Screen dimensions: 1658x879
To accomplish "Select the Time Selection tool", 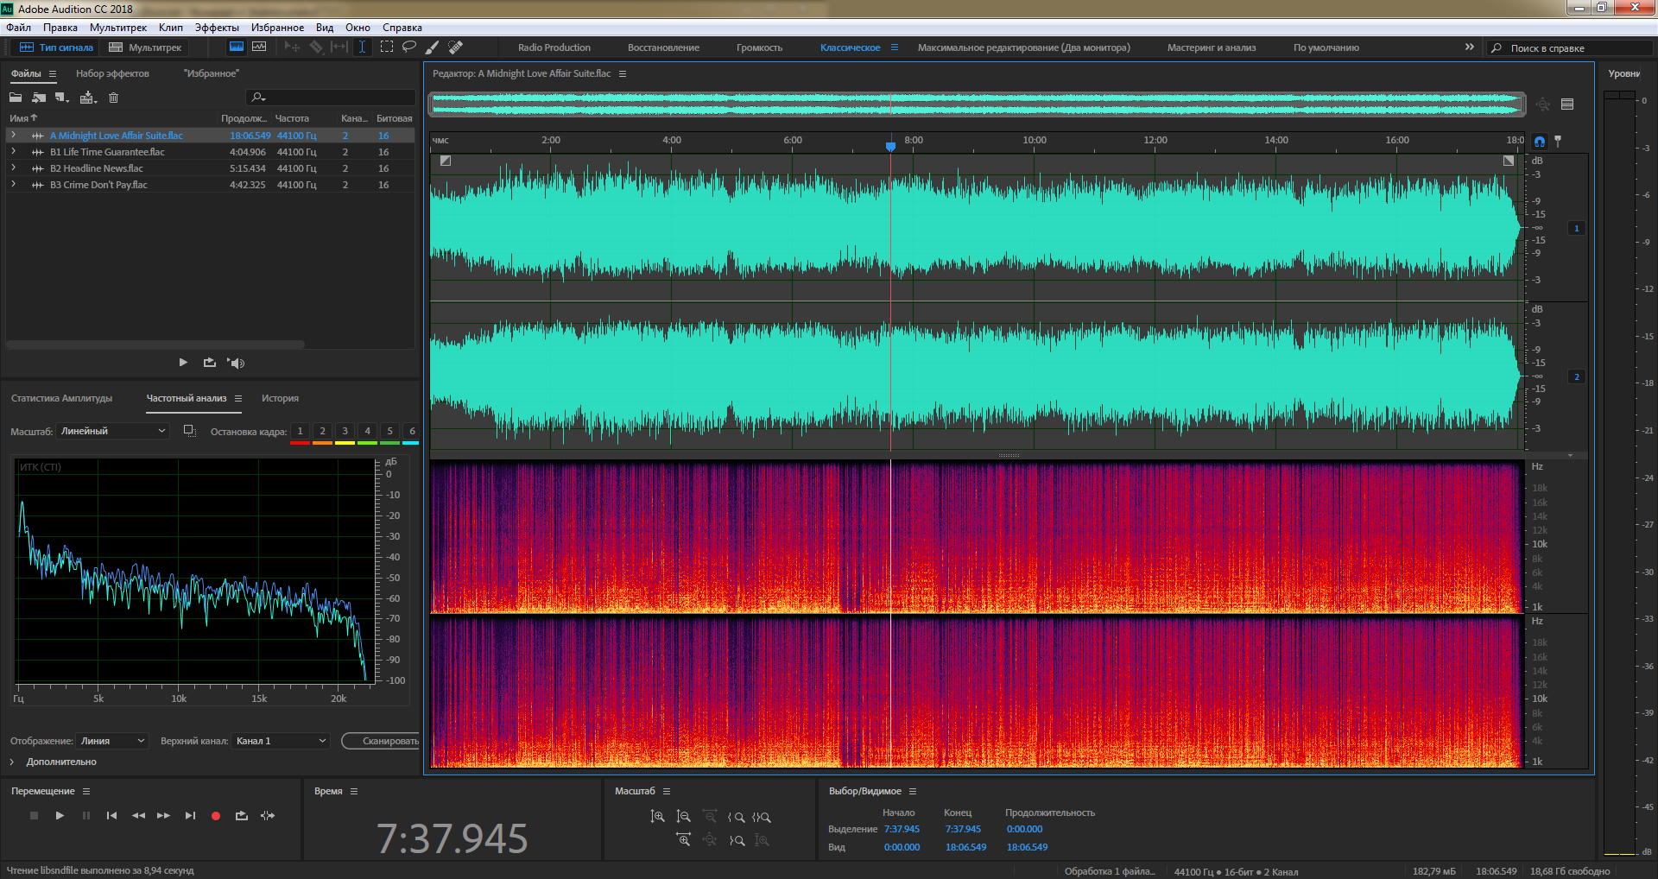I will (x=363, y=47).
